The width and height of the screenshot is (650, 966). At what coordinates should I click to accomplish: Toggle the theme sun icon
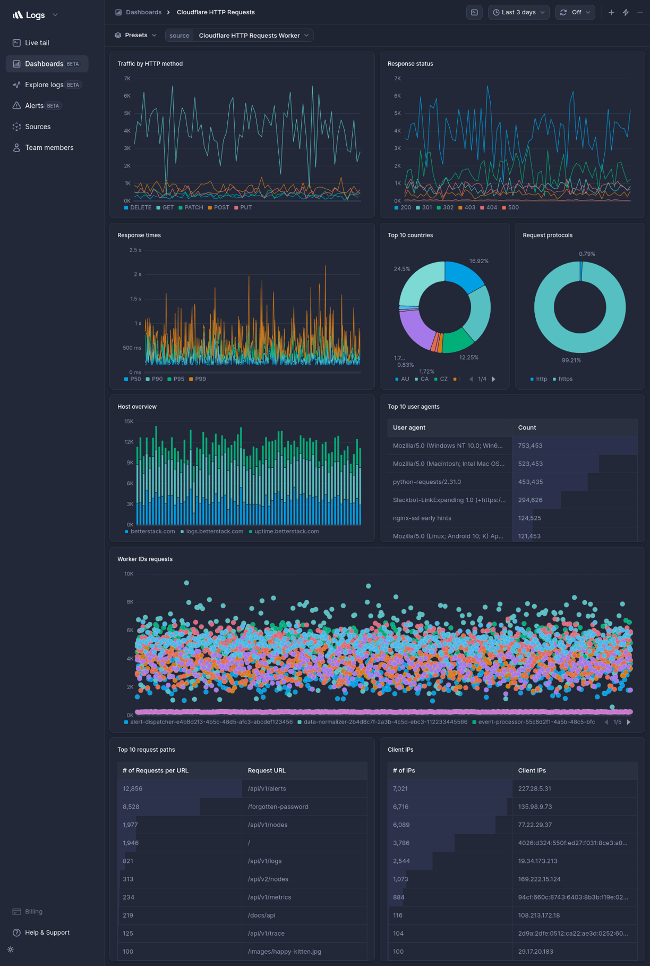point(11,950)
